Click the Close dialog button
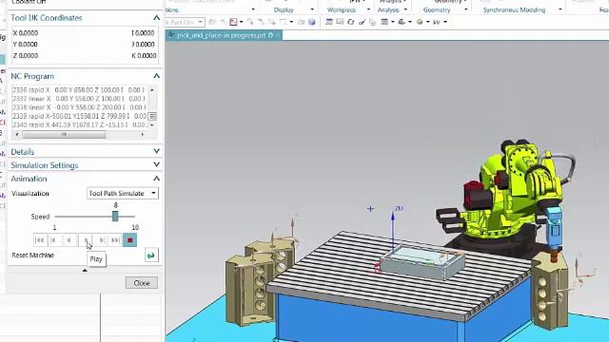The width and height of the screenshot is (609, 342). (142, 283)
